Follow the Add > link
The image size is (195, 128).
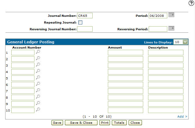(182, 116)
